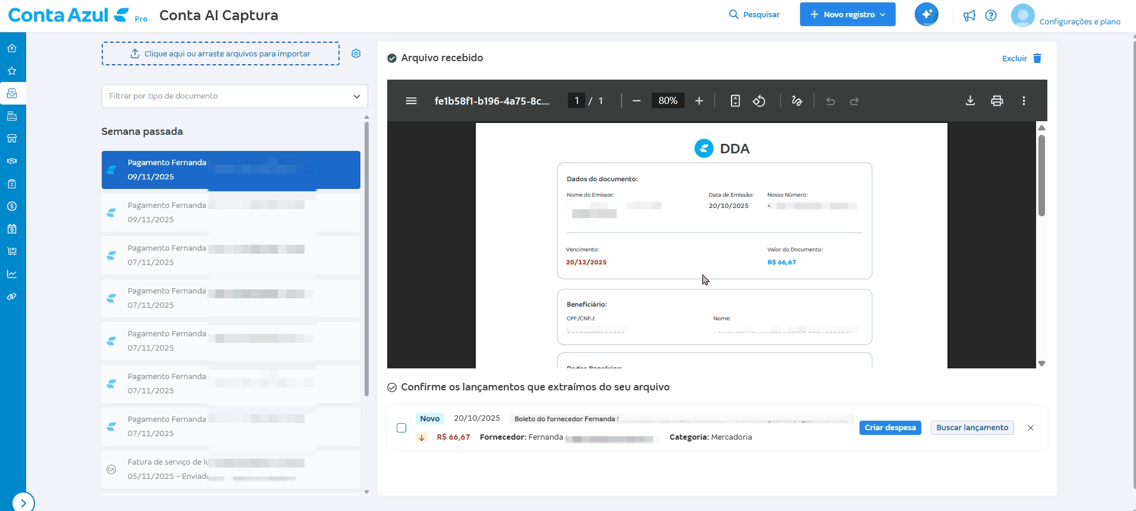Open the link chain icon in sidebar
Viewport: 1136px width, 511px height.
(12, 296)
